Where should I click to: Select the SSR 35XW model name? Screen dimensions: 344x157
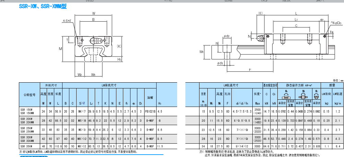pos(26,146)
